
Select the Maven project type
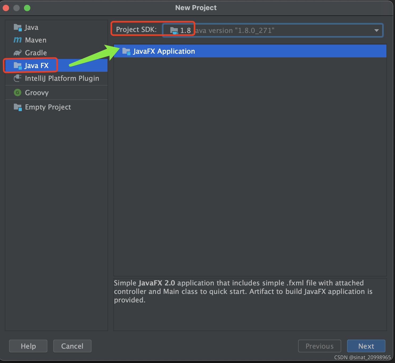tap(56, 40)
